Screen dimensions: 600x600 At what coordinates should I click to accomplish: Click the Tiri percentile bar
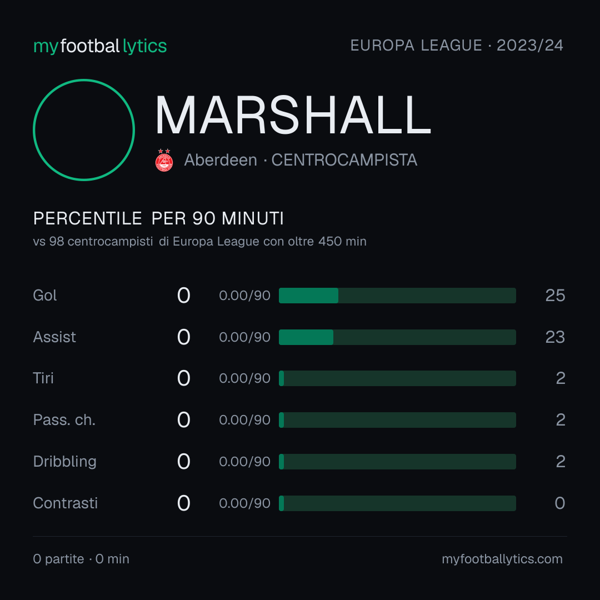[x=397, y=378]
